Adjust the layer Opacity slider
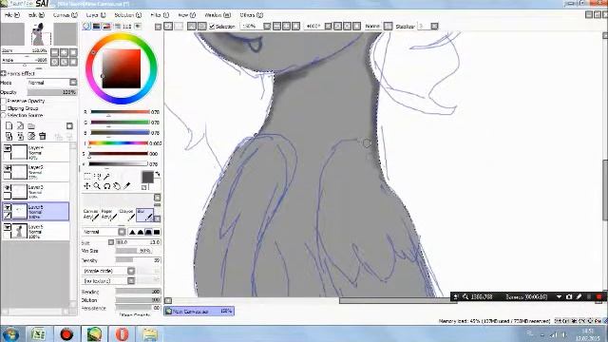Viewport: 608px width, 342px height. coord(52,92)
